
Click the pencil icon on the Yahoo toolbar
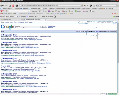[6, 11]
